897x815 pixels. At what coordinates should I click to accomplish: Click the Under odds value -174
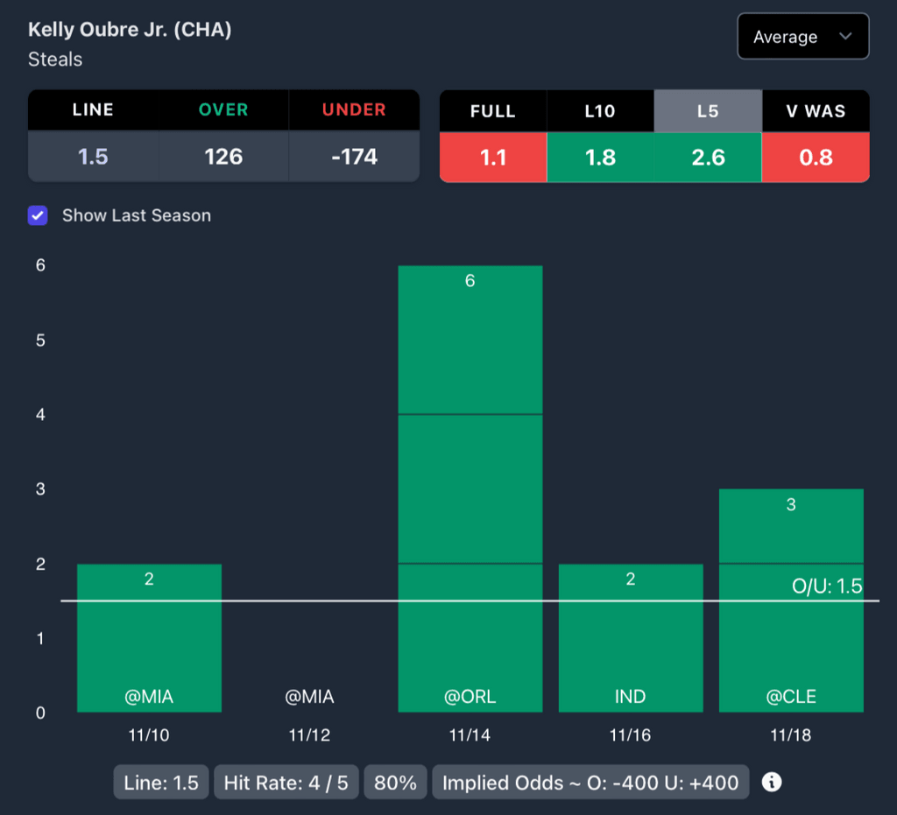tap(354, 157)
